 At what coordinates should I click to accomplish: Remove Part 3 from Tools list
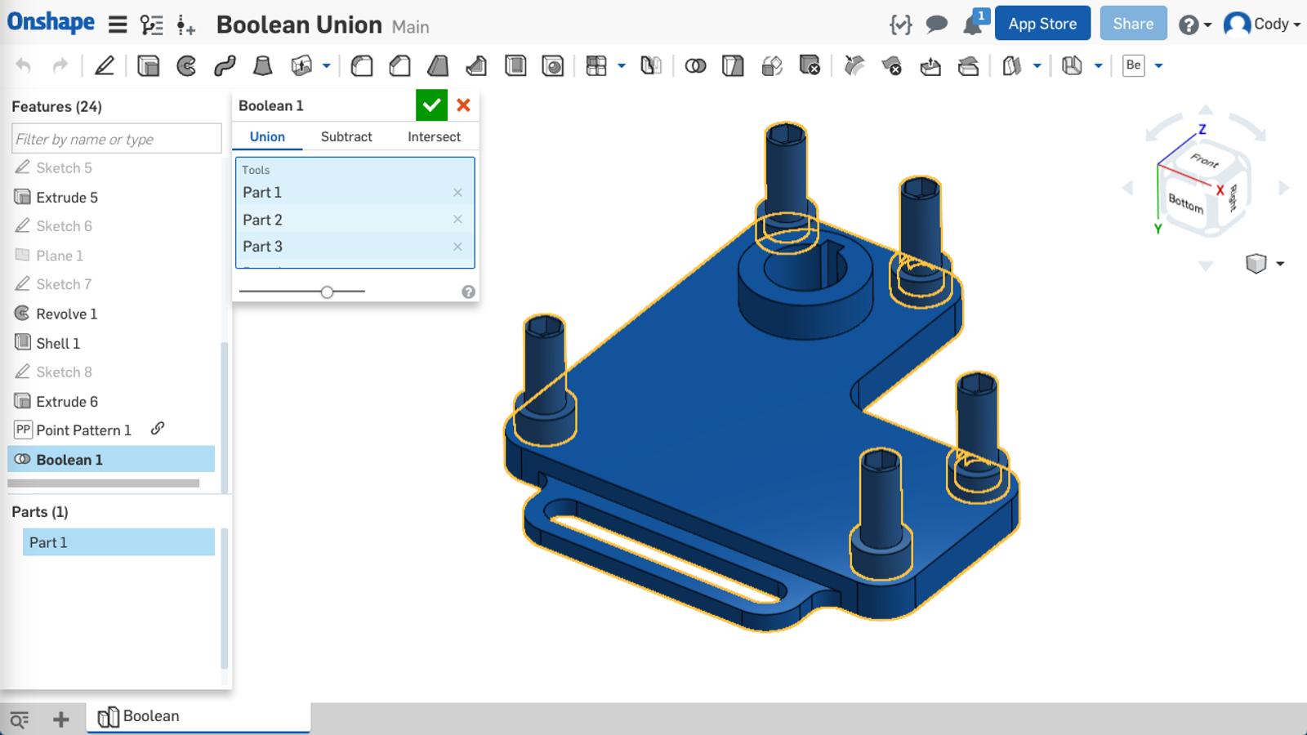[457, 247]
